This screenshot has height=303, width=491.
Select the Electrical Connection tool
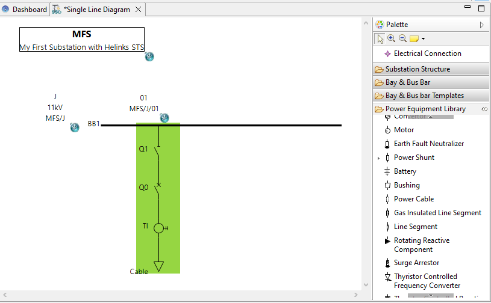click(427, 54)
